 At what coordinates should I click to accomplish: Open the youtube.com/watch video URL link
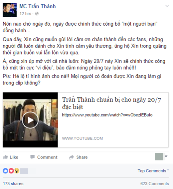[107, 115]
